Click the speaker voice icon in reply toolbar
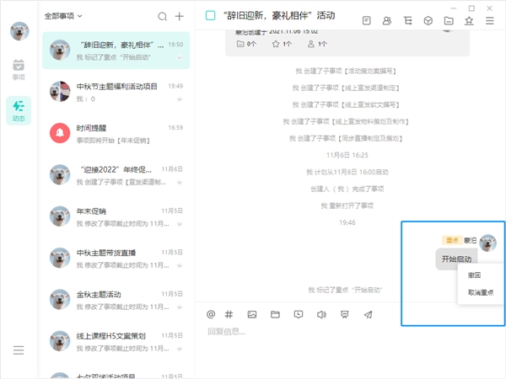This screenshot has width=506, height=379. point(321,314)
